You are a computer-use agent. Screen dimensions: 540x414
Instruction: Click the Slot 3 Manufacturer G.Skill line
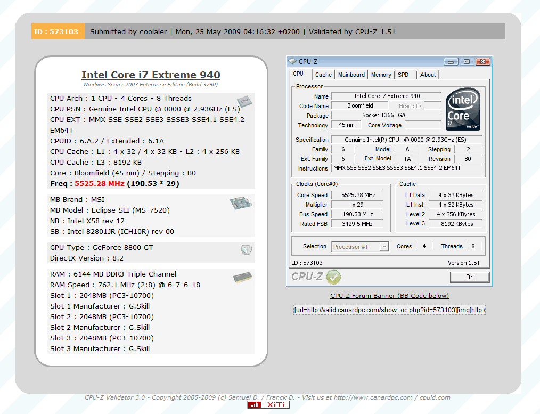[100, 348]
